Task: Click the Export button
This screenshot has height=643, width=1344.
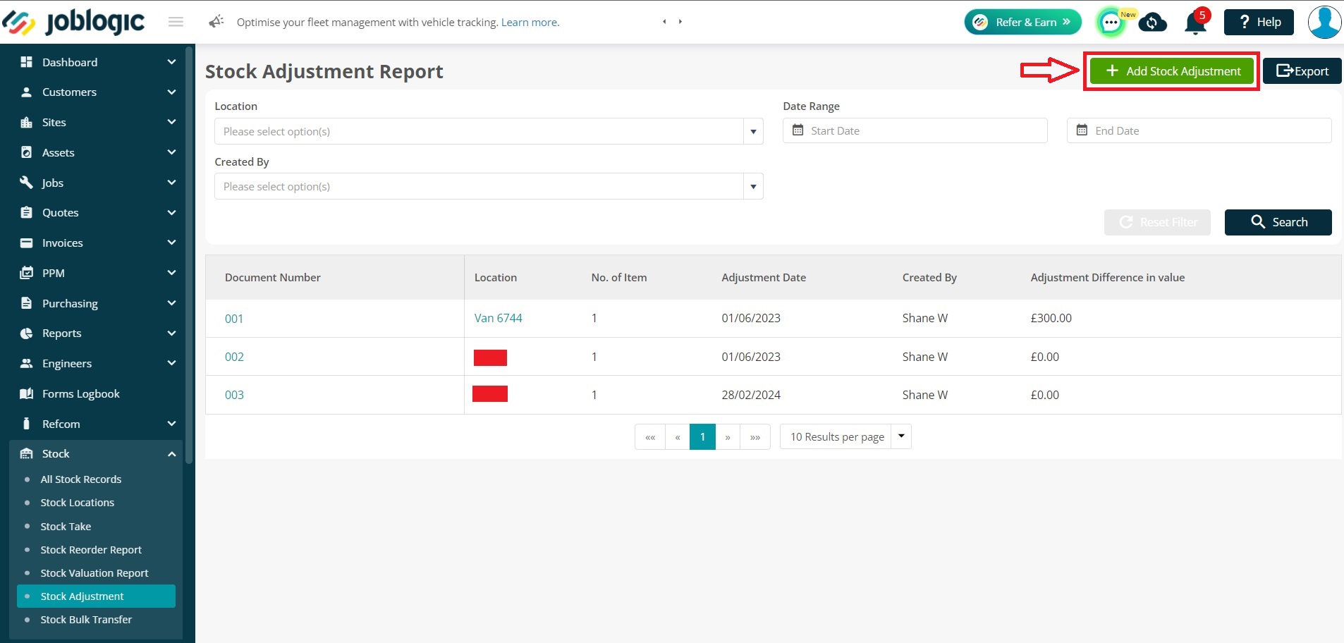Action: coord(1302,71)
